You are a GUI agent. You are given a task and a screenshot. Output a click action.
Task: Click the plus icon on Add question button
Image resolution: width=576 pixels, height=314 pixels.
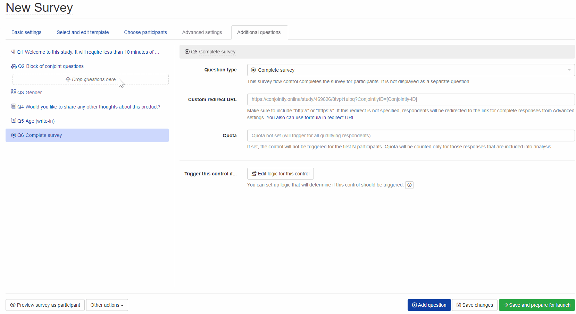click(414, 305)
